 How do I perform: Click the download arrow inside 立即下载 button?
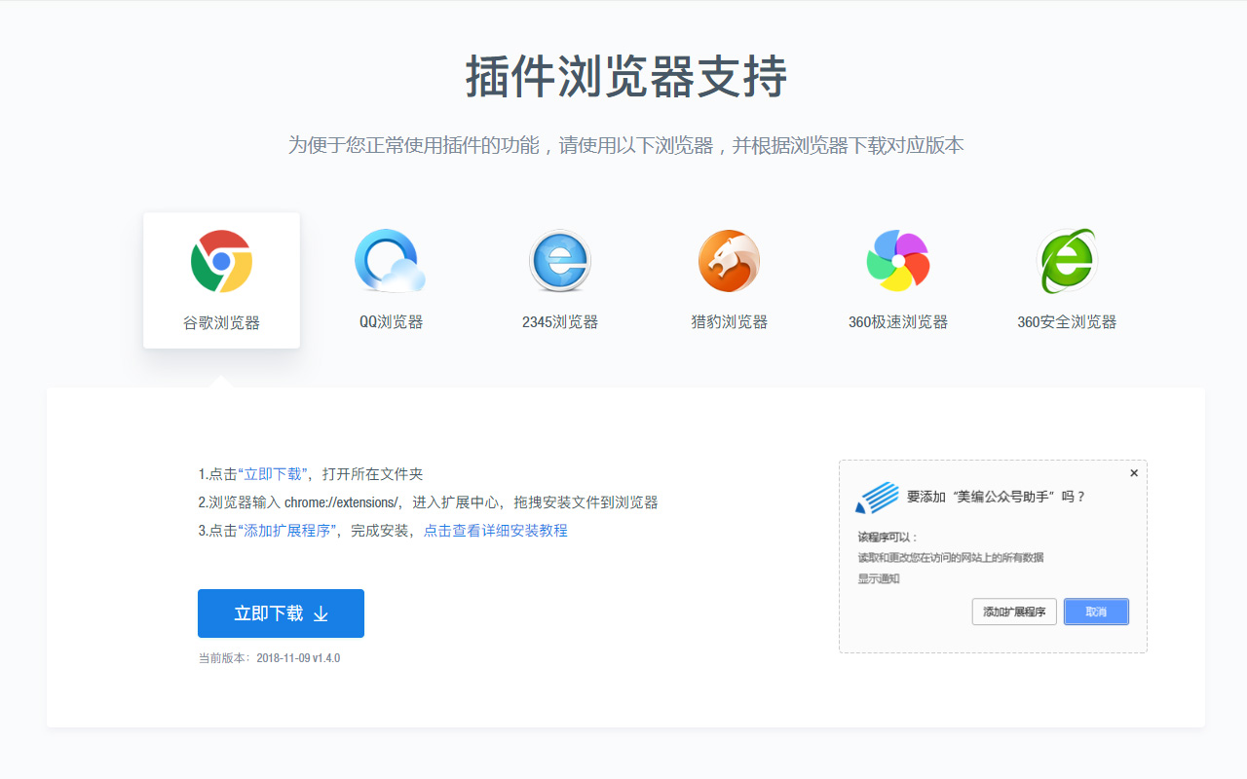[x=321, y=613]
